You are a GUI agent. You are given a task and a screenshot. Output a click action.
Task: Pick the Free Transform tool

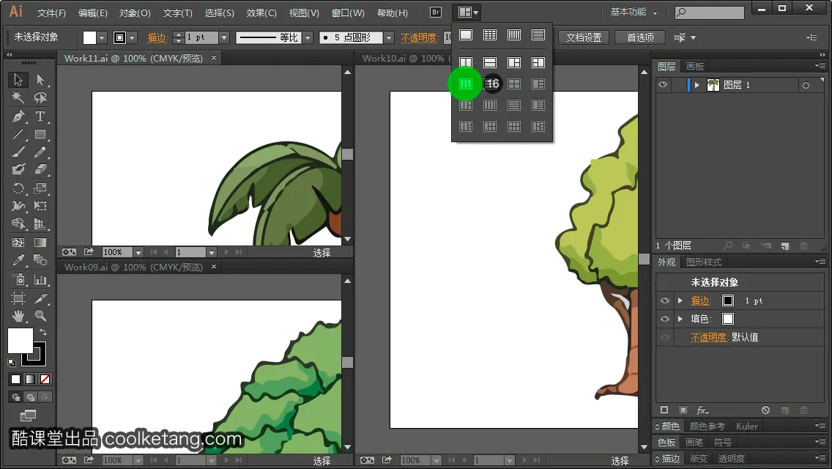point(40,205)
